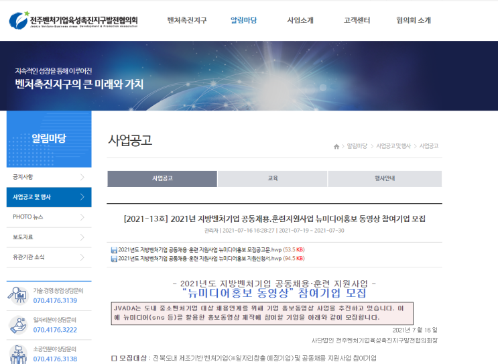Click disk icon beside 지원신청서.hwp attachment
This screenshot has width=498, height=364.
click(114, 259)
